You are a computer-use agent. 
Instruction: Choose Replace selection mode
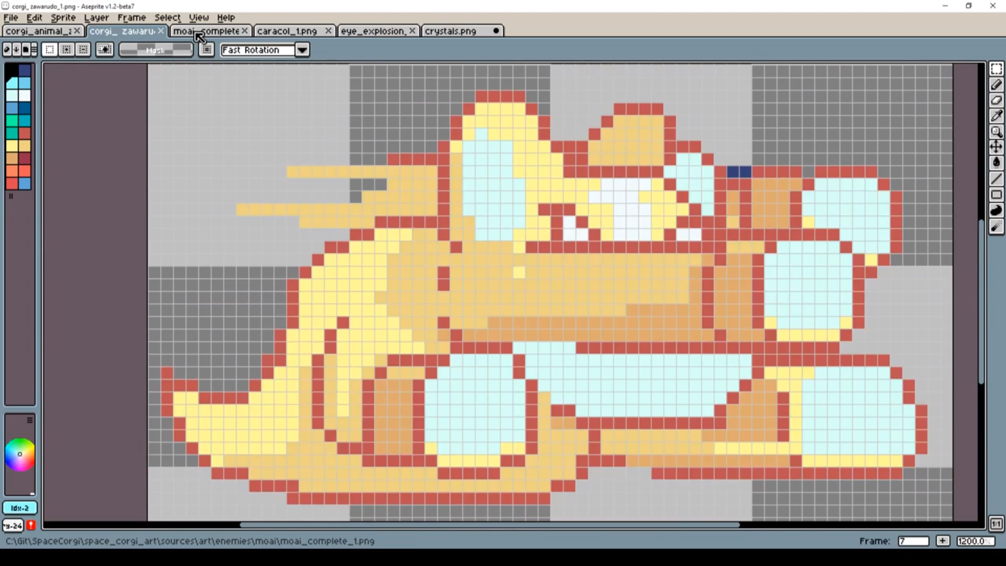50,50
